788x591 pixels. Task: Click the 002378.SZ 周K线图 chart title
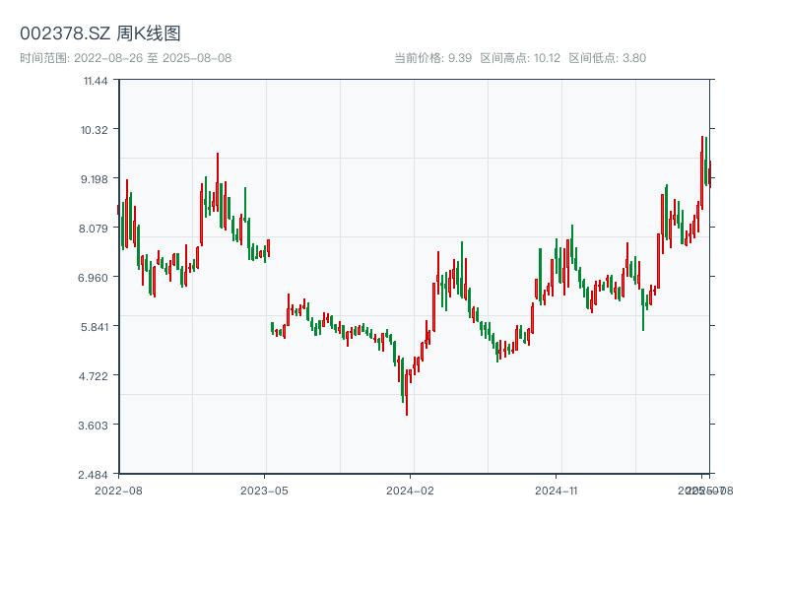99,33
